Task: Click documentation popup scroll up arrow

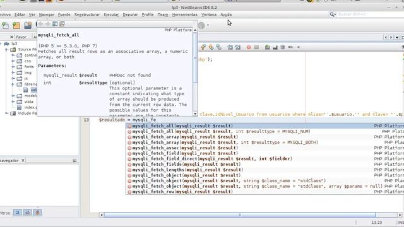Action: click(x=195, y=30)
